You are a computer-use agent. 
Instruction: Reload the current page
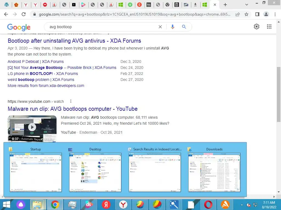pyautogui.click(x=24, y=14)
